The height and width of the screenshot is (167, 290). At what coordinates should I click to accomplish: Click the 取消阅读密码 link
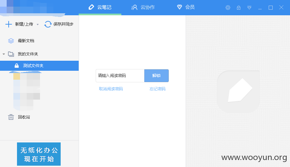[x=111, y=89]
